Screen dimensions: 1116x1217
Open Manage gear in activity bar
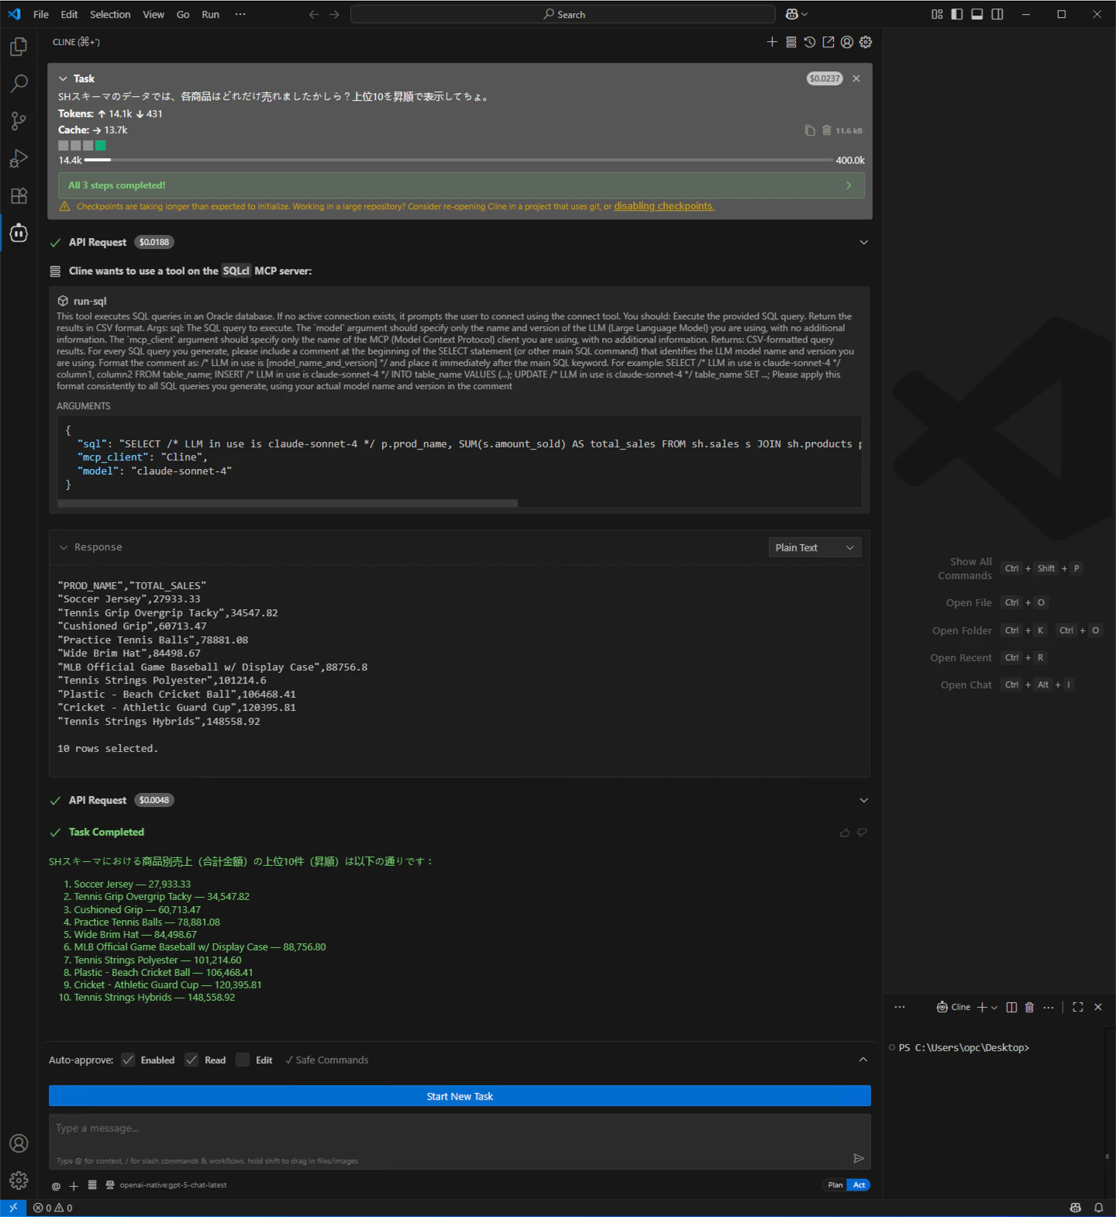(x=19, y=1181)
